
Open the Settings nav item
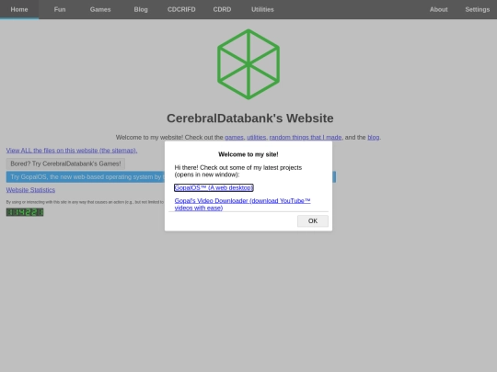point(478,9)
